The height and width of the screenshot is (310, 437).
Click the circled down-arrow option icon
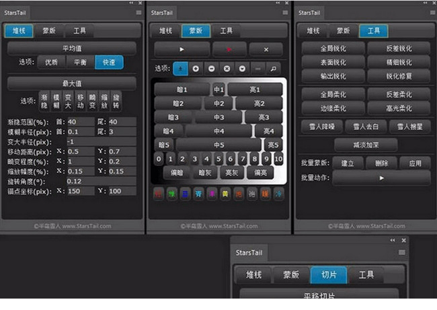(x=242, y=69)
